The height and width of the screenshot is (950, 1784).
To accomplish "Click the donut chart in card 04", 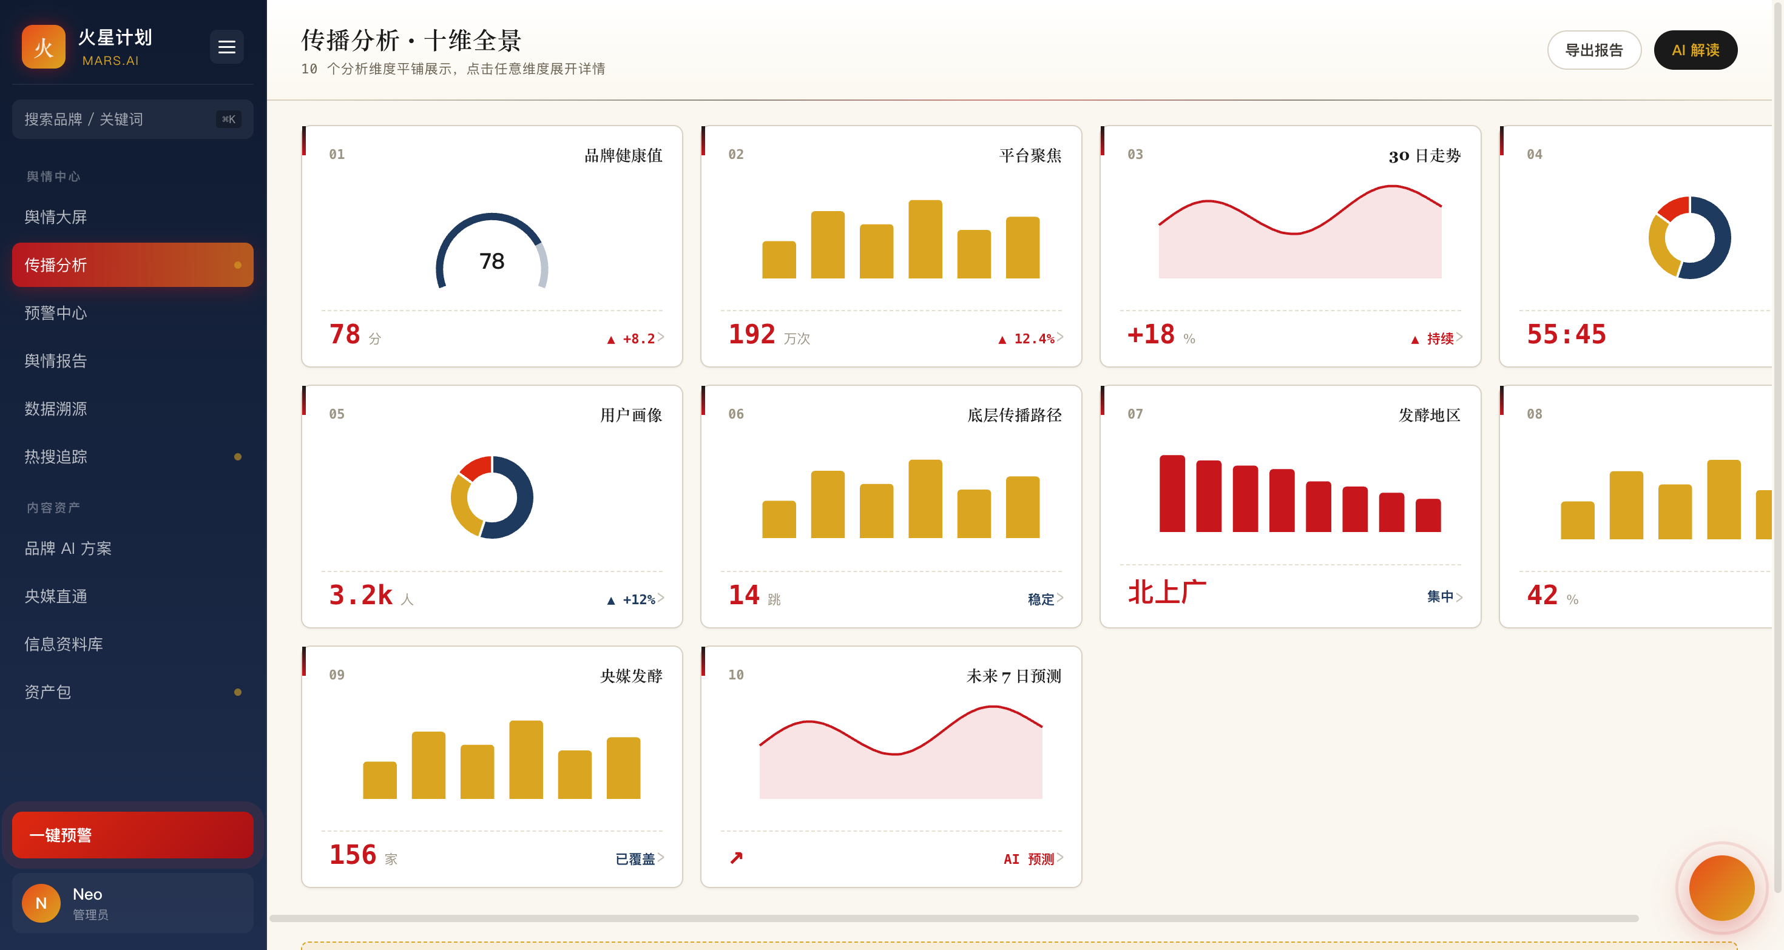I will coord(1689,238).
